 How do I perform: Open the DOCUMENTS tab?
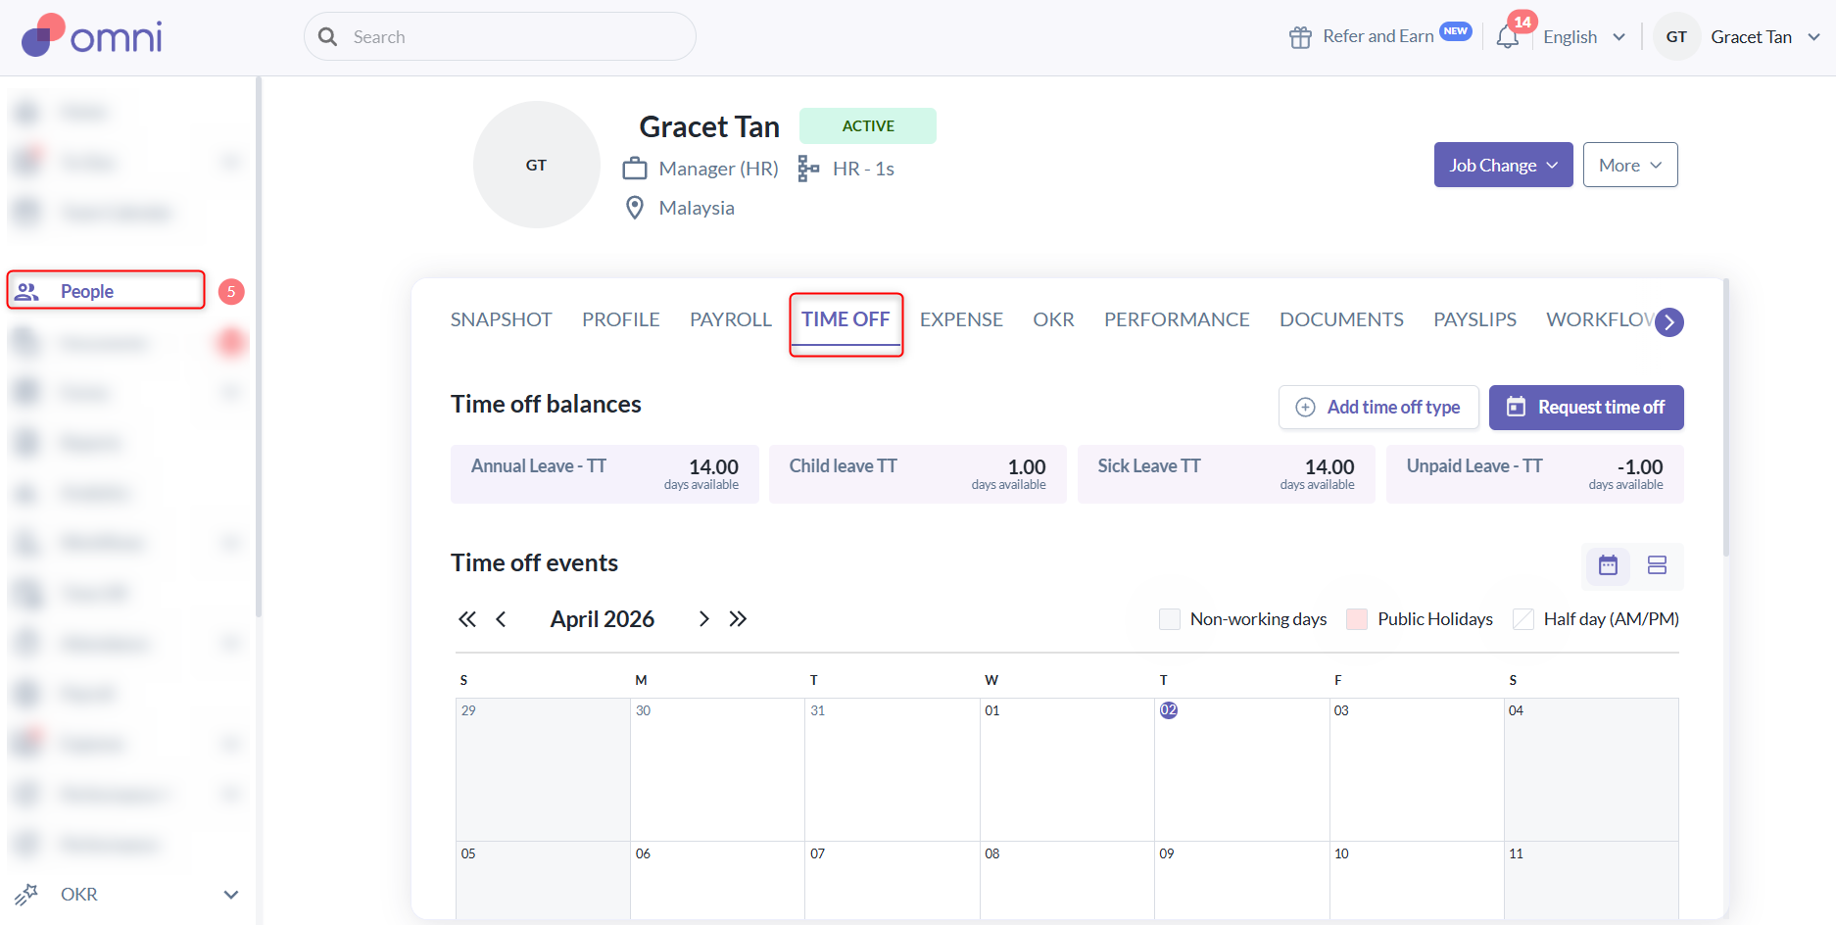coord(1341,319)
